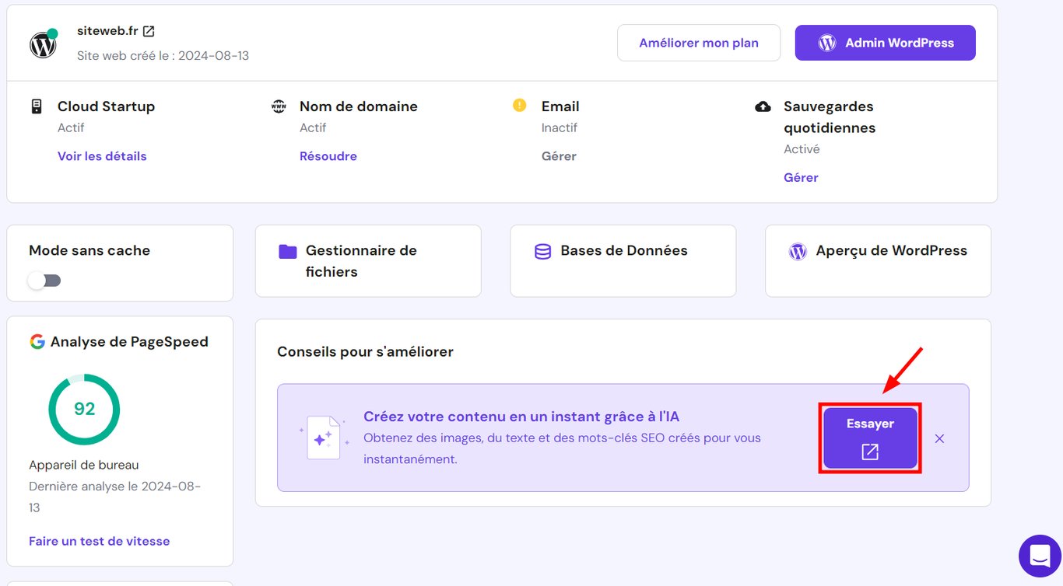Open siteweb.fr via the external link icon
Screen dimensions: 1063x586
[x=148, y=30]
